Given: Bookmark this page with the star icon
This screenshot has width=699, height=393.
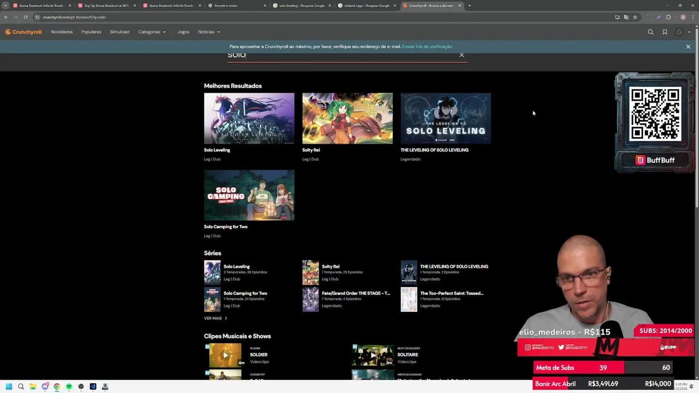Looking at the screenshot, I should coord(635,17).
